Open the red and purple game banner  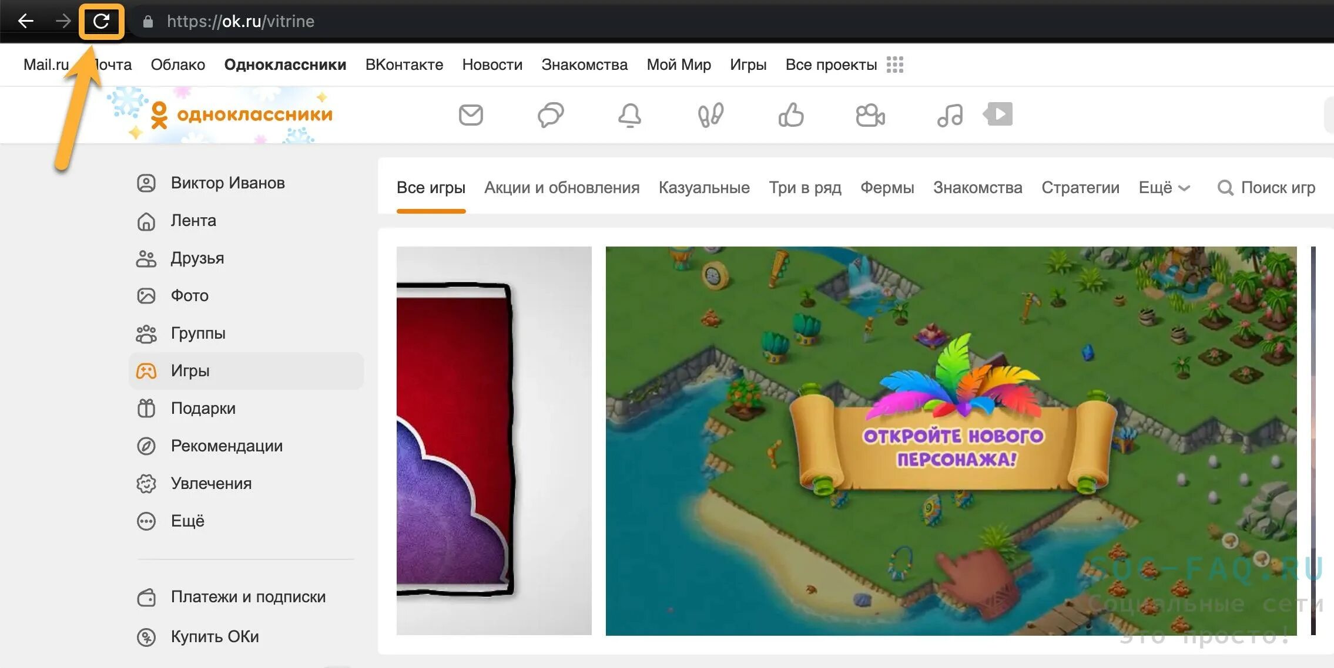[x=494, y=441]
